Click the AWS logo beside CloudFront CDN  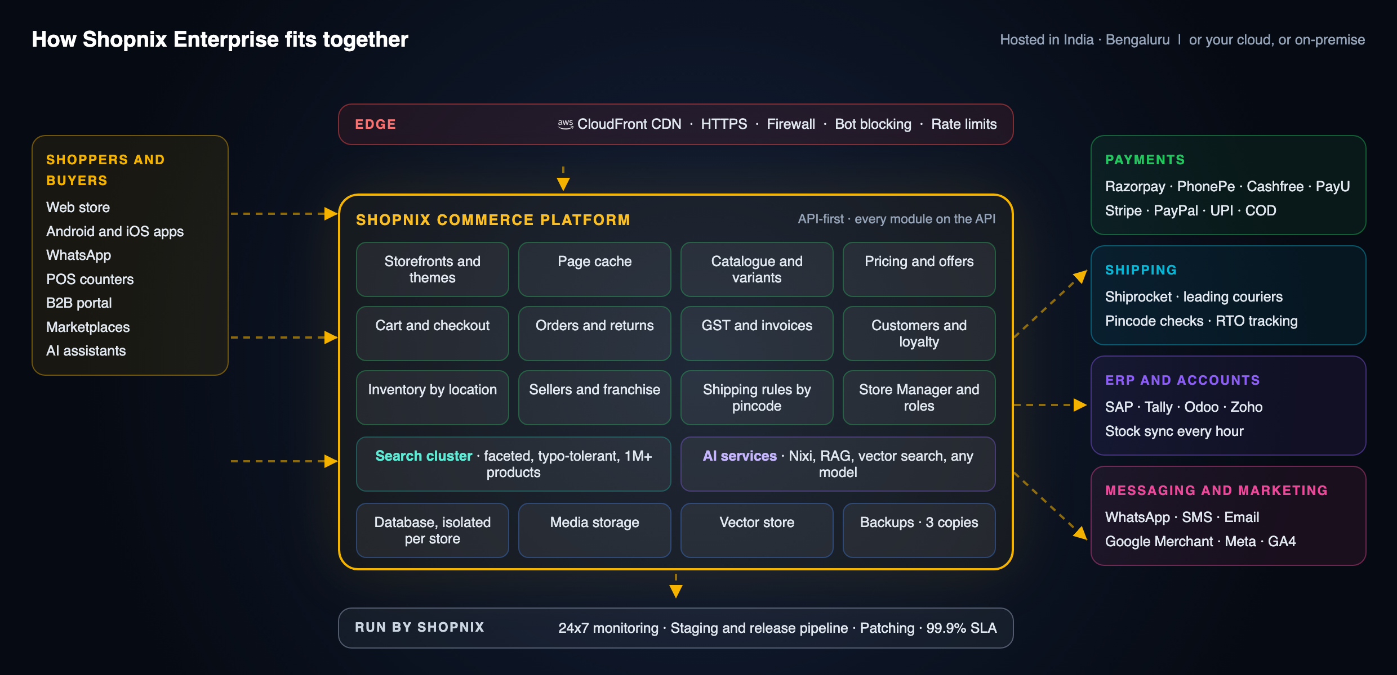click(566, 124)
